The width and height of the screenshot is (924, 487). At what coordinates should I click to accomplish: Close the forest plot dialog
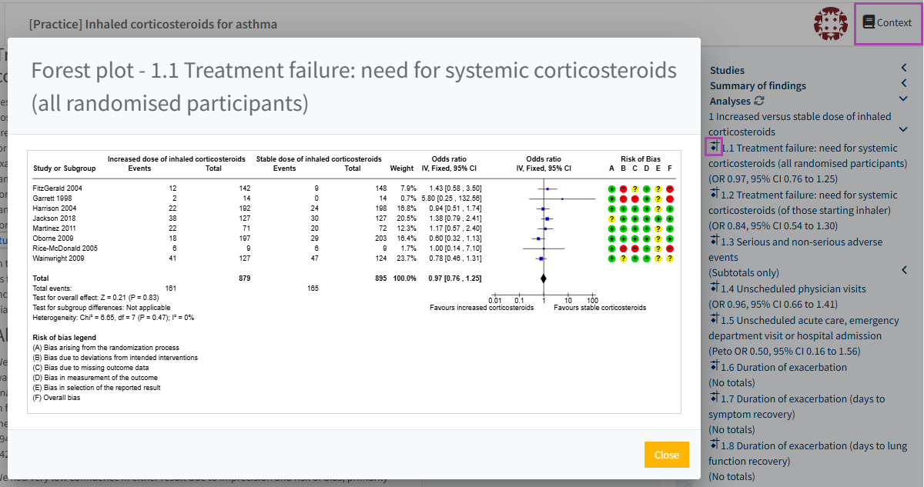(x=666, y=455)
